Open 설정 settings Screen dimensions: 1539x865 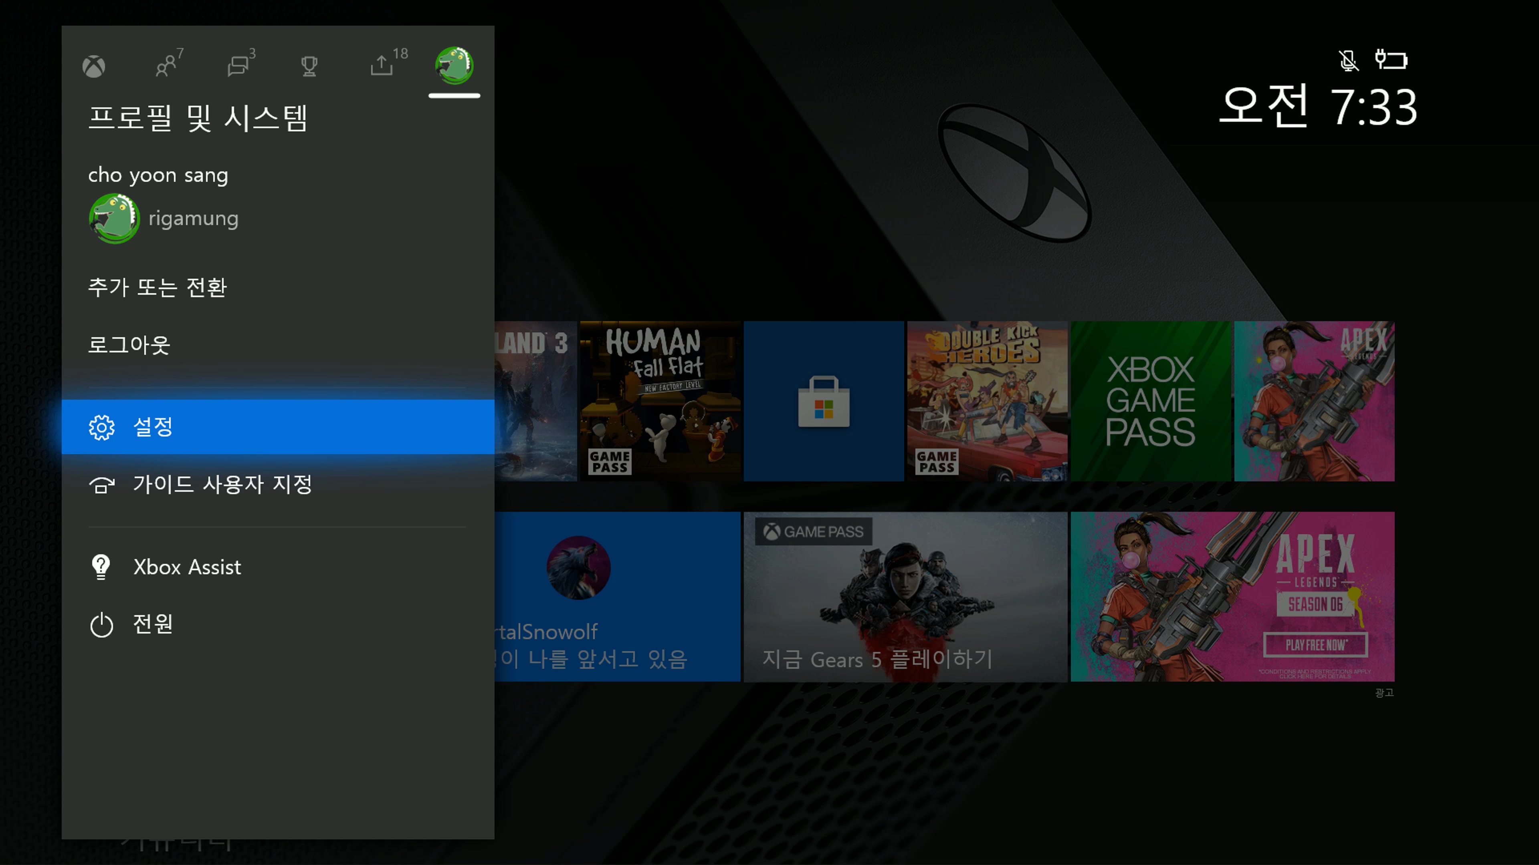coord(278,427)
